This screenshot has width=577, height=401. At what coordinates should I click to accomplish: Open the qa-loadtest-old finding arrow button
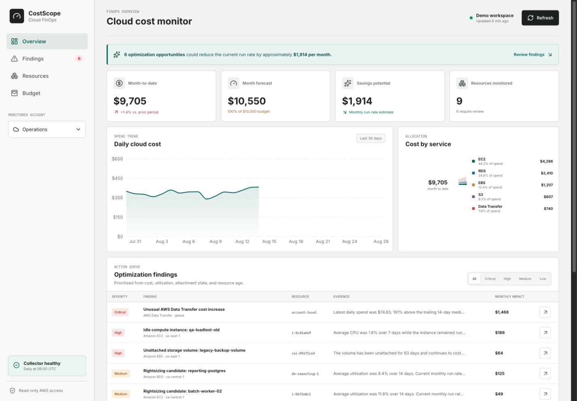pos(545,333)
